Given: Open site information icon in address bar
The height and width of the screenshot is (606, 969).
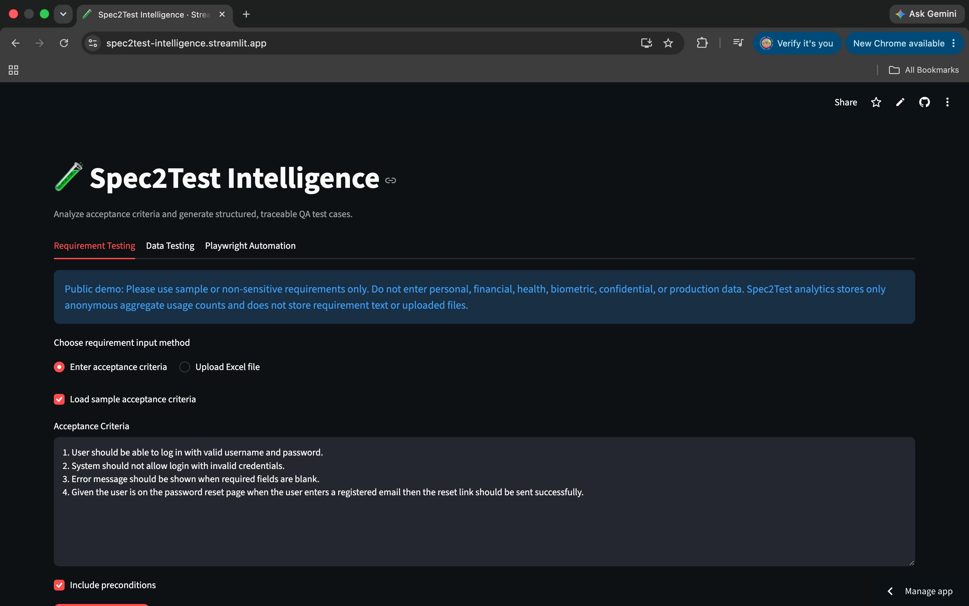Looking at the screenshot, I should [x=93, y=43].
